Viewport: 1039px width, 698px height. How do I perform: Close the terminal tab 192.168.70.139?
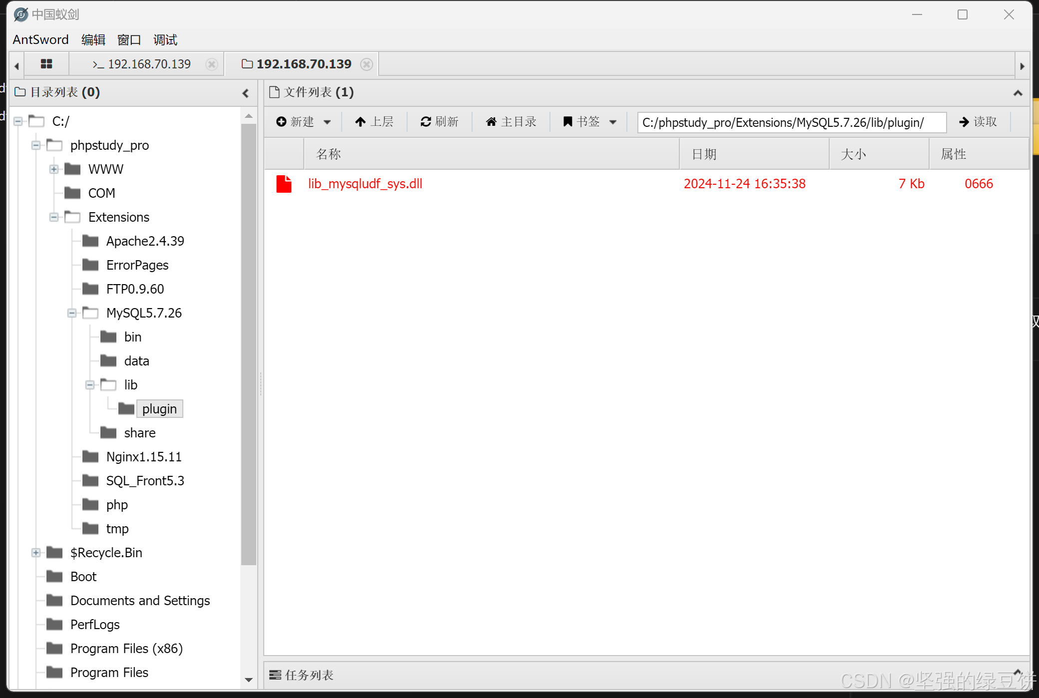(212, 64)
